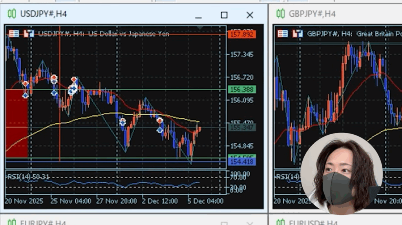Screen dimensions: 402x225
Task: Select the blue 154.418 price level label
Action: tap(241, 162)
